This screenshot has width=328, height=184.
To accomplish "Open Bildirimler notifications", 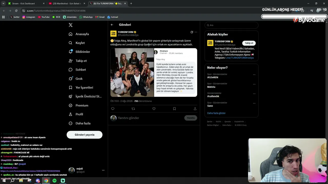I will click(x=79, y=52).
